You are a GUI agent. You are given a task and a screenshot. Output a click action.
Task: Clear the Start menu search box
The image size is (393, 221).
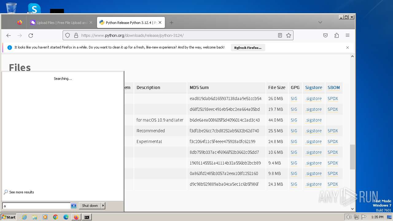74,206
